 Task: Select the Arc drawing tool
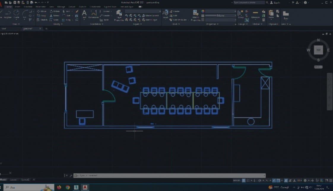25,14
